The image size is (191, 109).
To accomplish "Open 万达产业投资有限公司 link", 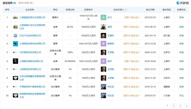I will pyautogui.click(x=30, y=36).
